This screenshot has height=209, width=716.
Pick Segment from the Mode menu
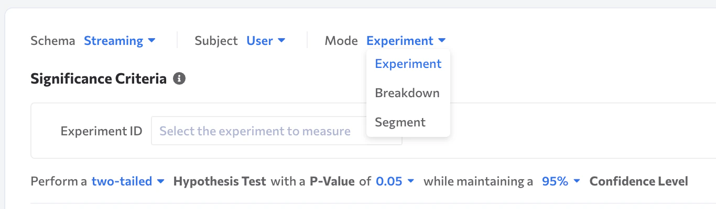click(x=400, y=122)
